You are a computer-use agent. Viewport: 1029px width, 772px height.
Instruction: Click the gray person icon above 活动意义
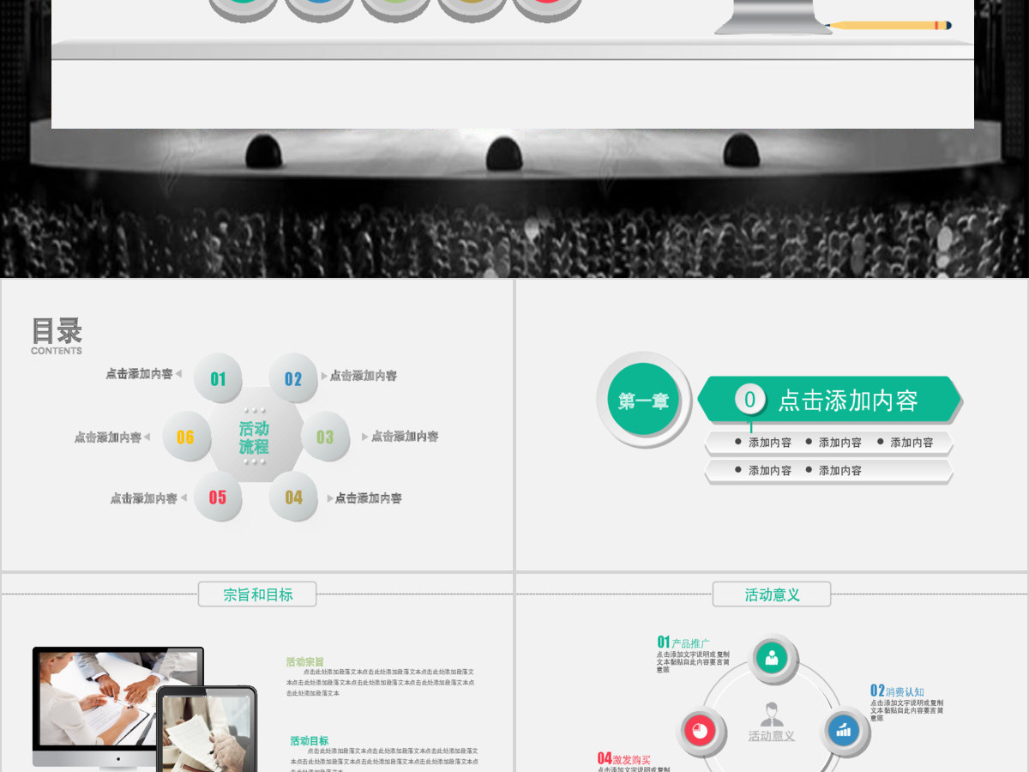click(x=773, y=715)
